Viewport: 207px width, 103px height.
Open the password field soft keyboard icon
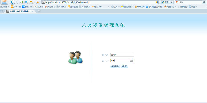click(131, 61)
